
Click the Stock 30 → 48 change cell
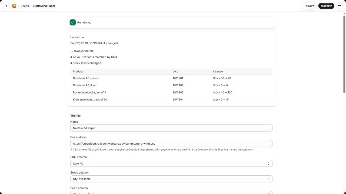[222, 78]
